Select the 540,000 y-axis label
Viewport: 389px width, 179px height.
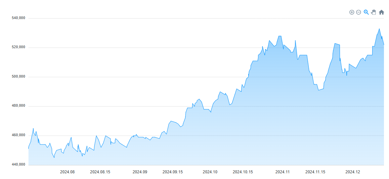(x=18, y=18)
